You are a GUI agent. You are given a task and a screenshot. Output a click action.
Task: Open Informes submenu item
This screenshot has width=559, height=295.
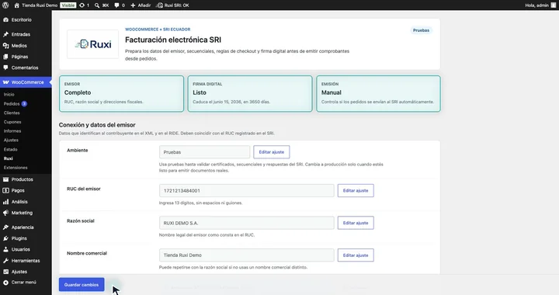pyautogui.click(x=12, y=131)
